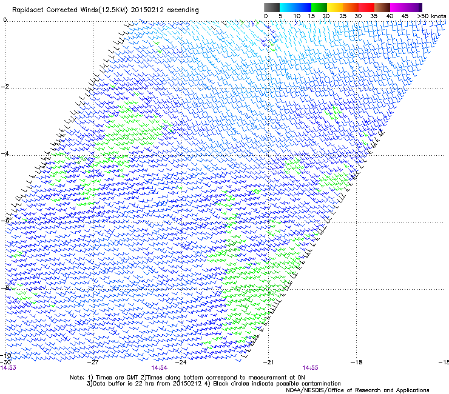
Task: Click the legend label '25'
Action: (x=343, y=16)
